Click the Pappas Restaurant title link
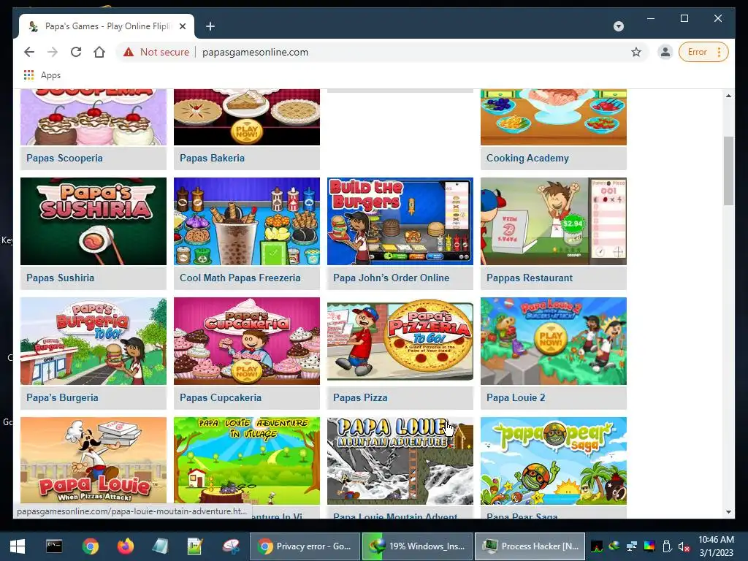The height and width of the screenshot is (561, 748). pos(529,278)
